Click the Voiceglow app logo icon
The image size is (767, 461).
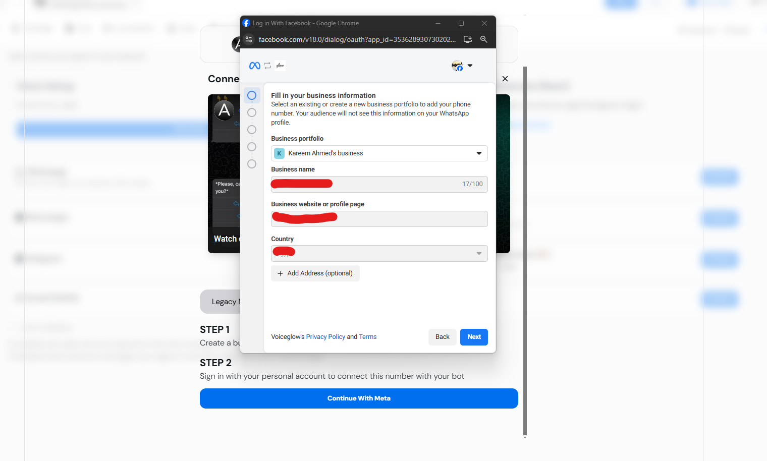[x=281, y=66]
